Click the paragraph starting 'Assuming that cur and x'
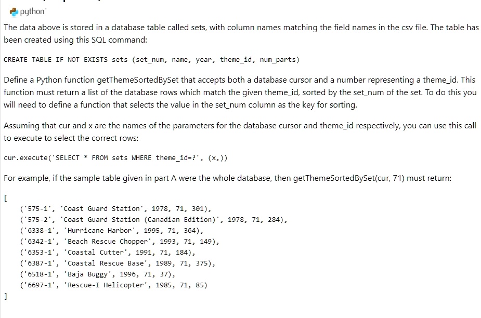481x318 pixels. [x=240, y=132]
